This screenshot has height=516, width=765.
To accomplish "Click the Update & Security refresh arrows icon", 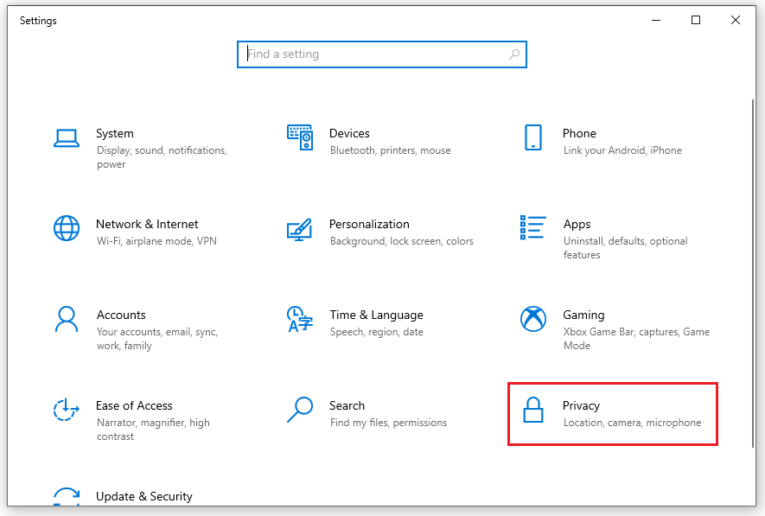I will coord(67,496).
